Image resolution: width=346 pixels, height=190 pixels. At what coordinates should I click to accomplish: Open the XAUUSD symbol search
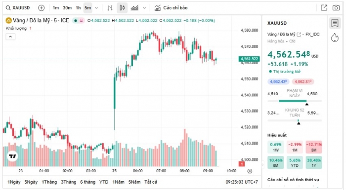pos(18,8)
